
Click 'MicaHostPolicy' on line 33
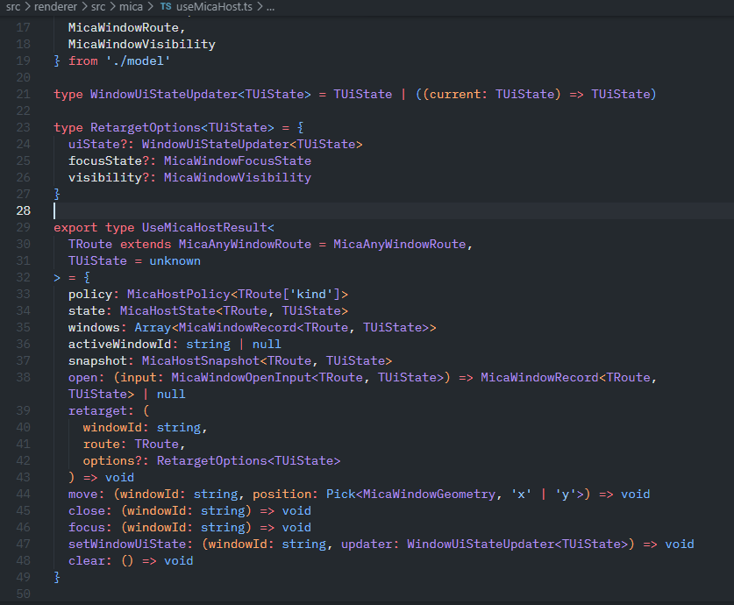tap(178, 294)
